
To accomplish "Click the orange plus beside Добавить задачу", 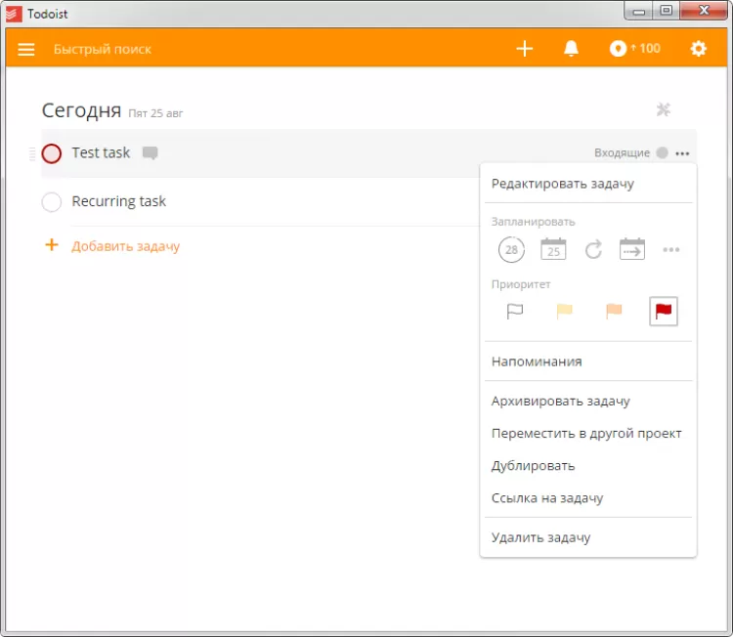I will click(52, 245).
